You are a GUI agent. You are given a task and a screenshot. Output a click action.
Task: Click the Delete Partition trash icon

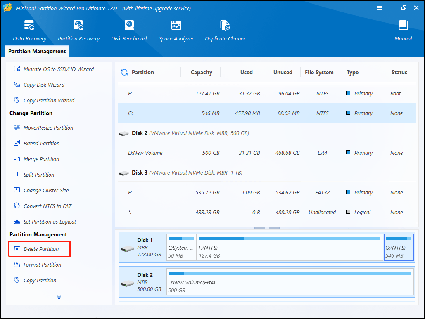[17, 248]
